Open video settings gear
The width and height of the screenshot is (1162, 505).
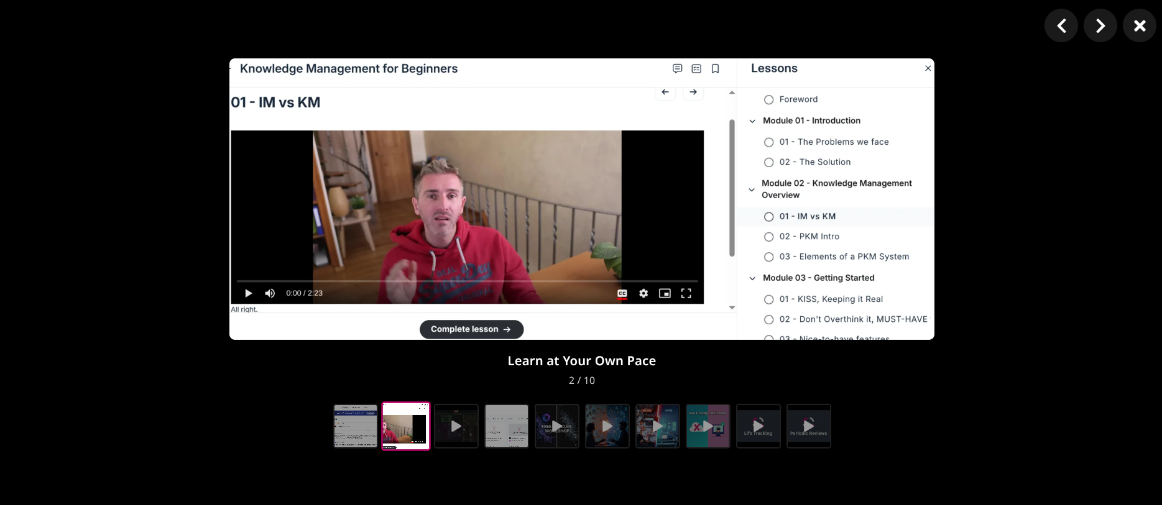[x=643, y=293]
